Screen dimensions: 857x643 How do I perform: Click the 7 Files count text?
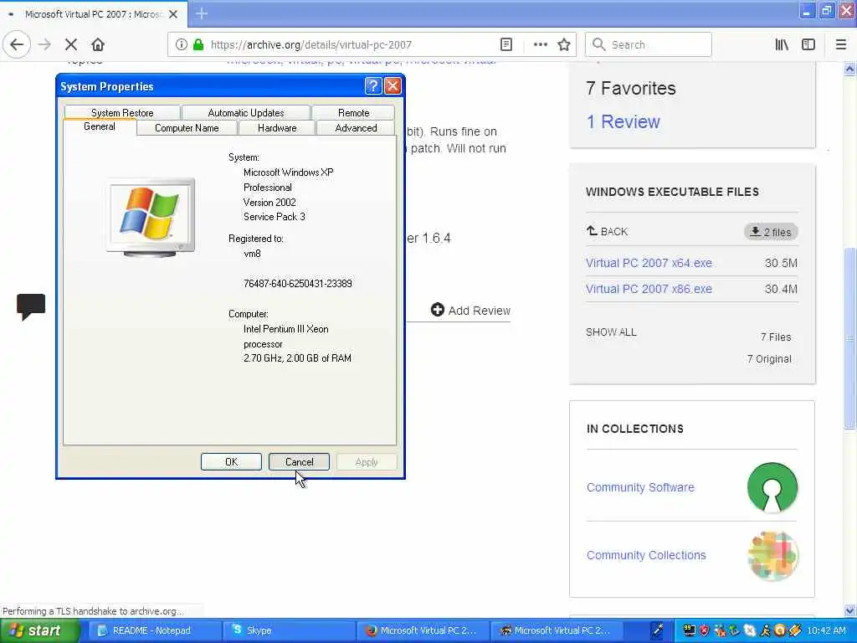(x=776, y=337)
